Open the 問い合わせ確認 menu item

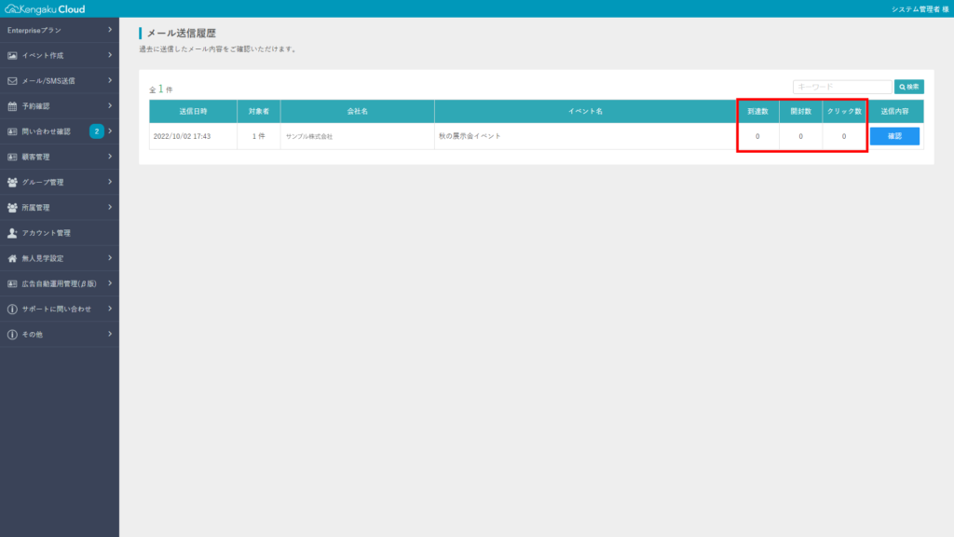click(x=60, y=131)
